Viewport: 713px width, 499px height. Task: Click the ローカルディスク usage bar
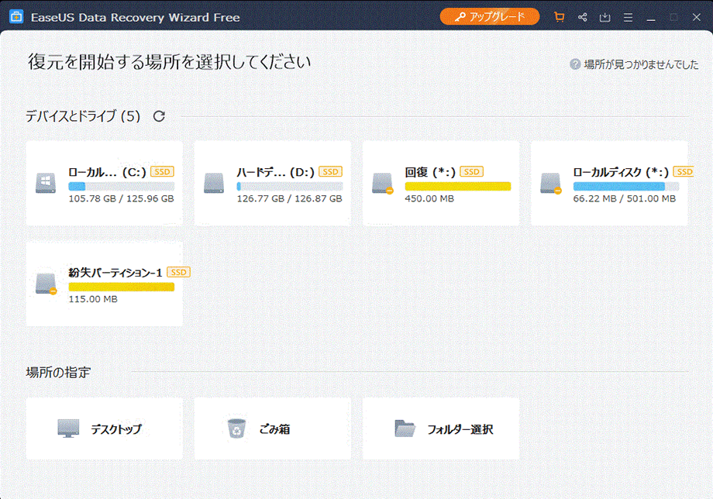[626, 186]
